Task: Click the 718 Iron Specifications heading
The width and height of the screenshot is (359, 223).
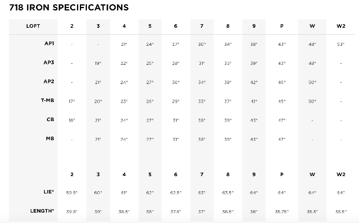Action: click(x=69, y=8)
